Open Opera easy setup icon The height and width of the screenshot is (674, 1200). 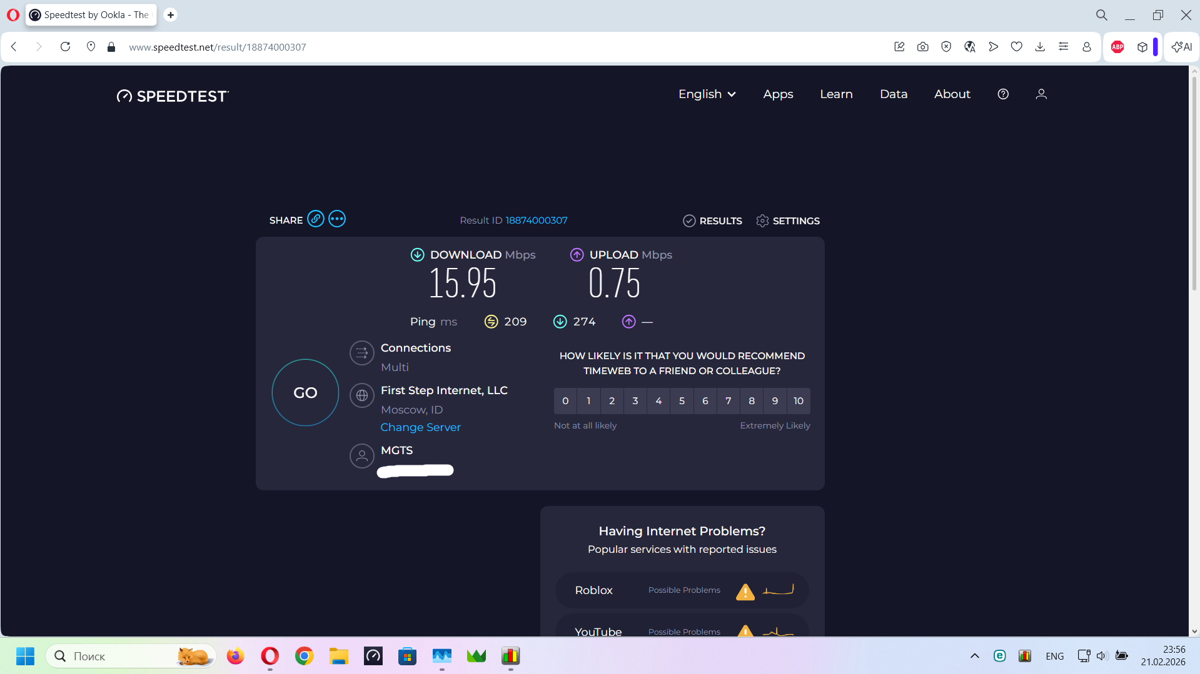click(x=1063, y=47)
